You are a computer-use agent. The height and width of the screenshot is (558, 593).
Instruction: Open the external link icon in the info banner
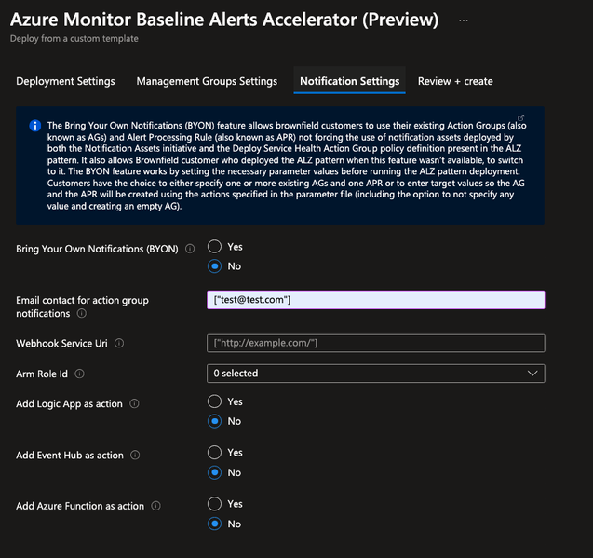coord(520,117)
